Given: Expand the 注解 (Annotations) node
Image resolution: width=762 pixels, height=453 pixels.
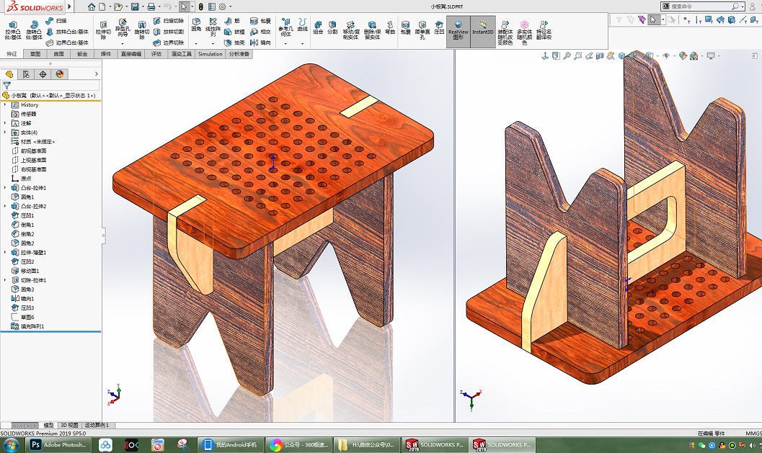Looking at the screenshot, I should coord(5,123).
